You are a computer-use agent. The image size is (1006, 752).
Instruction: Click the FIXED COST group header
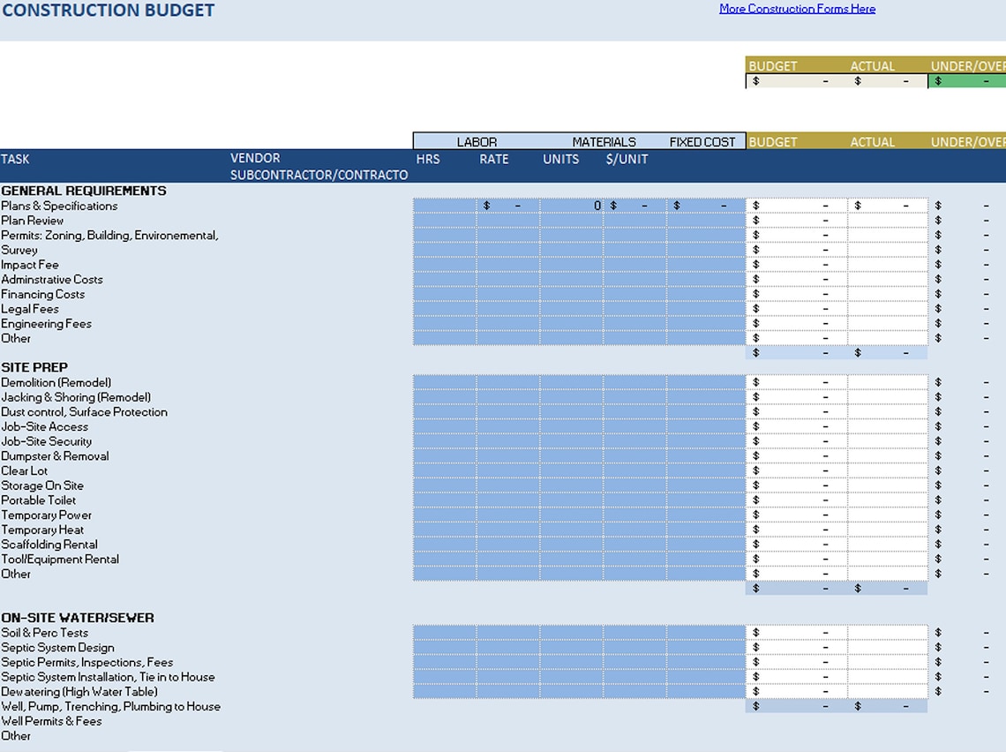click(x=702, y=141)
